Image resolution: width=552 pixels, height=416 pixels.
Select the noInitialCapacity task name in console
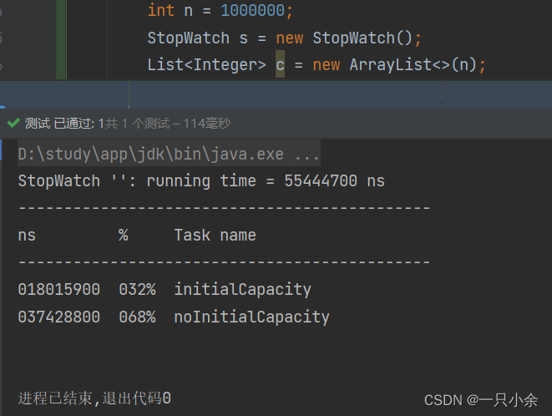[251, 317]
